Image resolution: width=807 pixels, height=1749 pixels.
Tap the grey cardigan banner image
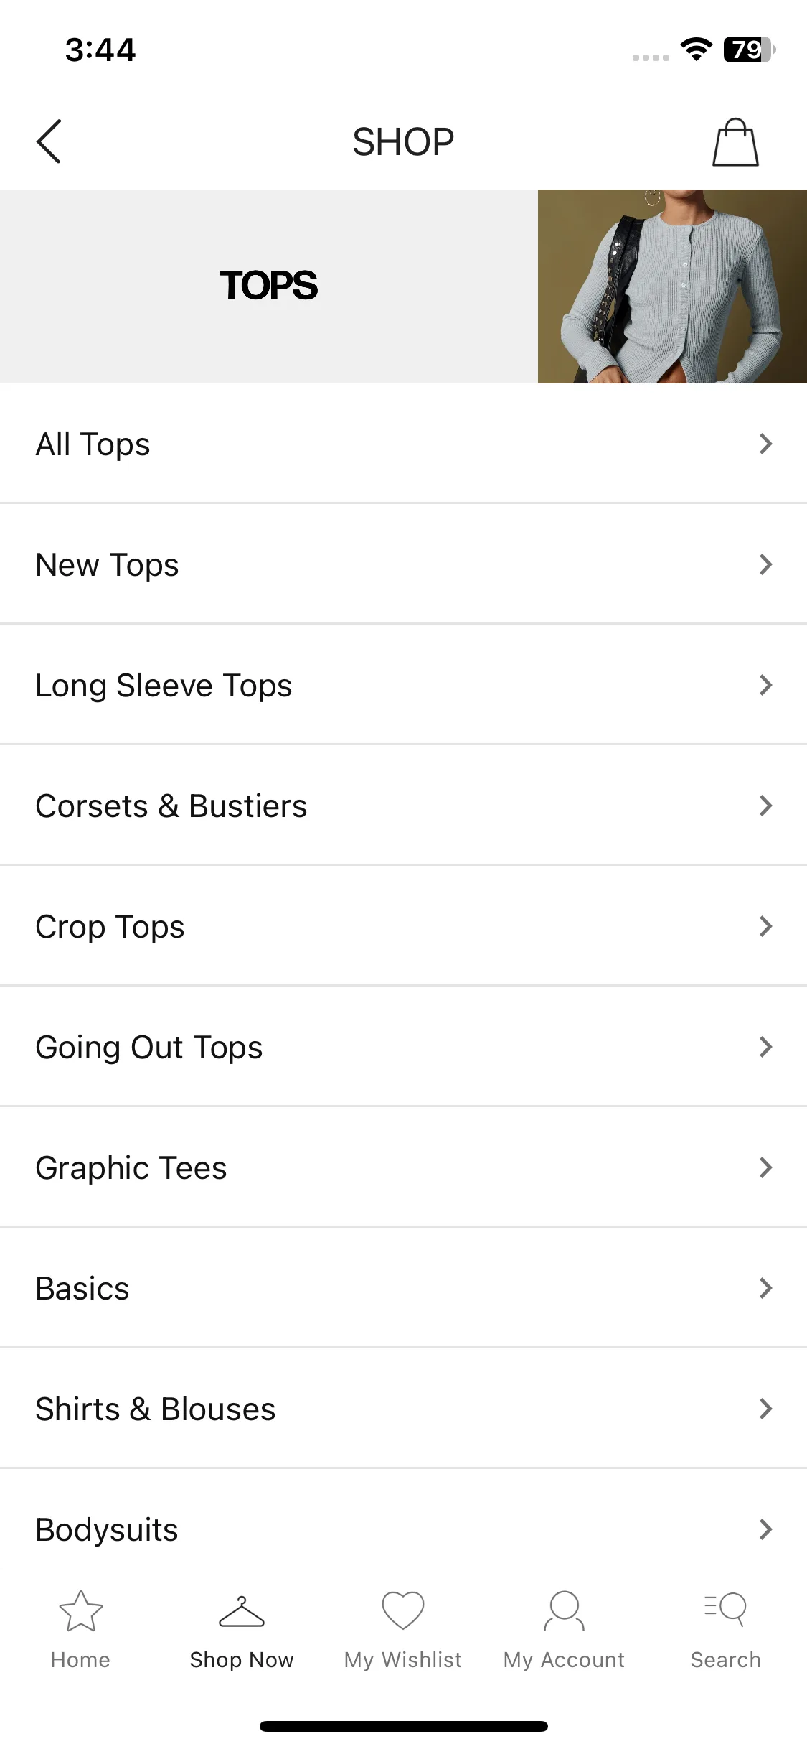coord(672,286)
